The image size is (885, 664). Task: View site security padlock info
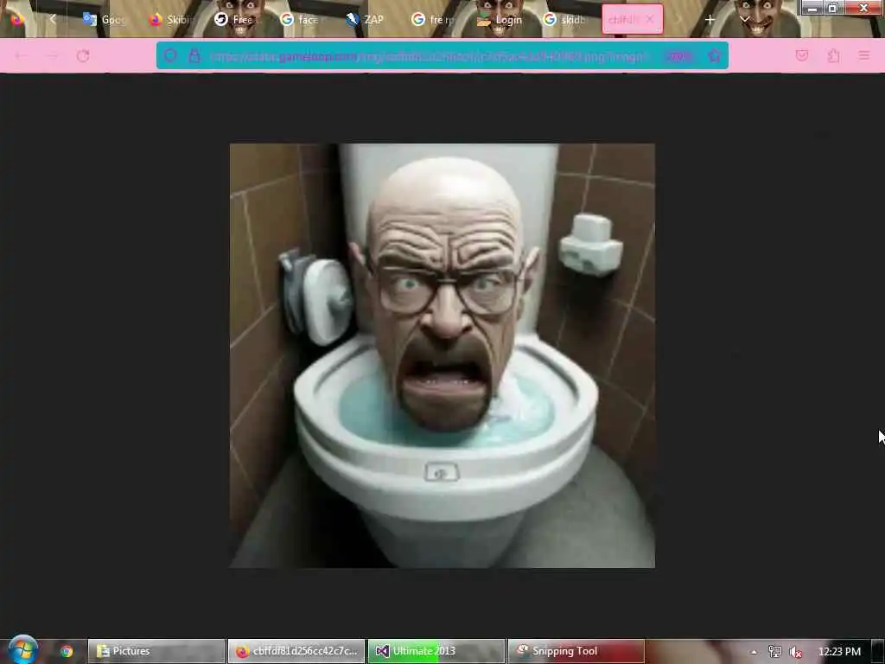coord(194,55)
